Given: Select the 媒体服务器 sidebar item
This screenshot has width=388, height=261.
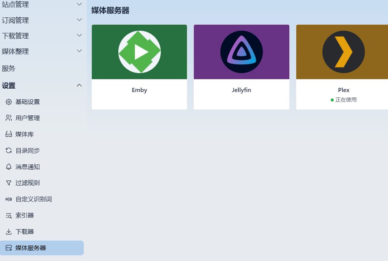Looking at the screenshot, I should pyautogui.click(x=42, y=248).
